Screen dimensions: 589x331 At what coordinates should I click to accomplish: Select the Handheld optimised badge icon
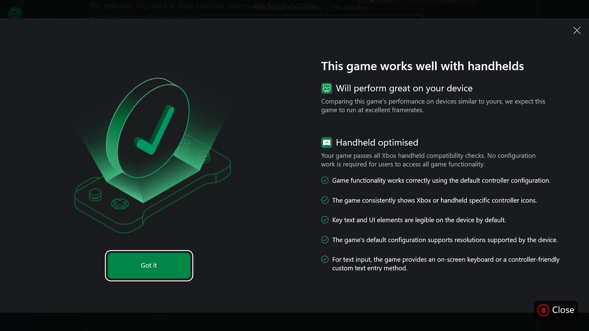point(327,142)
